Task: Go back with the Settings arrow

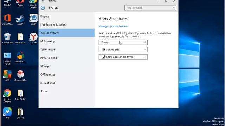Action: 43,1
